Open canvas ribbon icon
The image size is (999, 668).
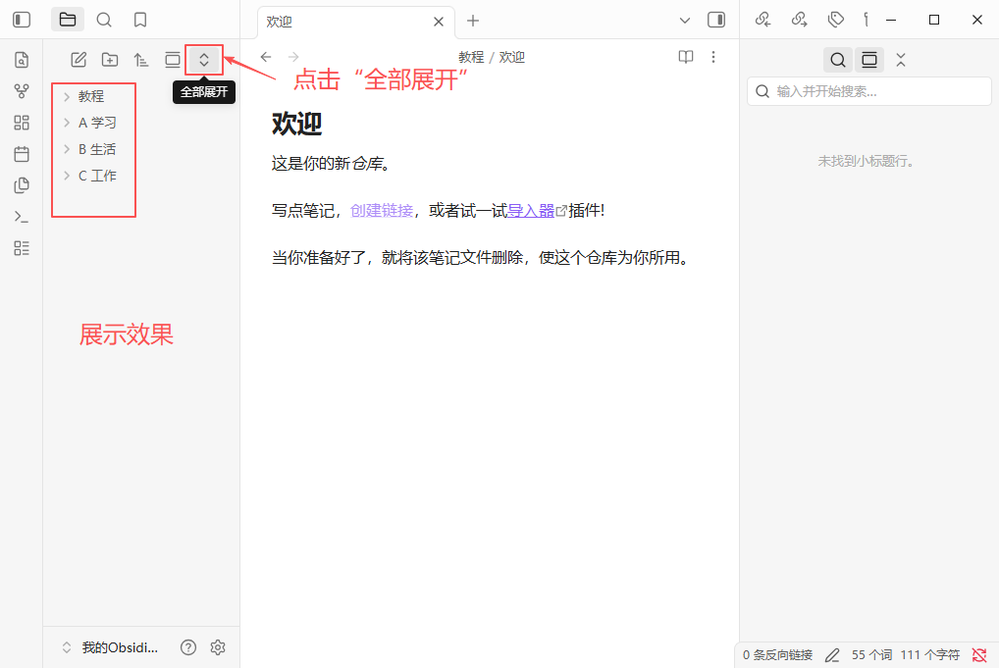[x=22, y=123]
